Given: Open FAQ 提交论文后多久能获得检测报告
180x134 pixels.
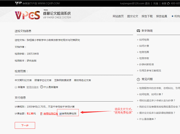Looking at the screenshot, I should pos(157,113).
